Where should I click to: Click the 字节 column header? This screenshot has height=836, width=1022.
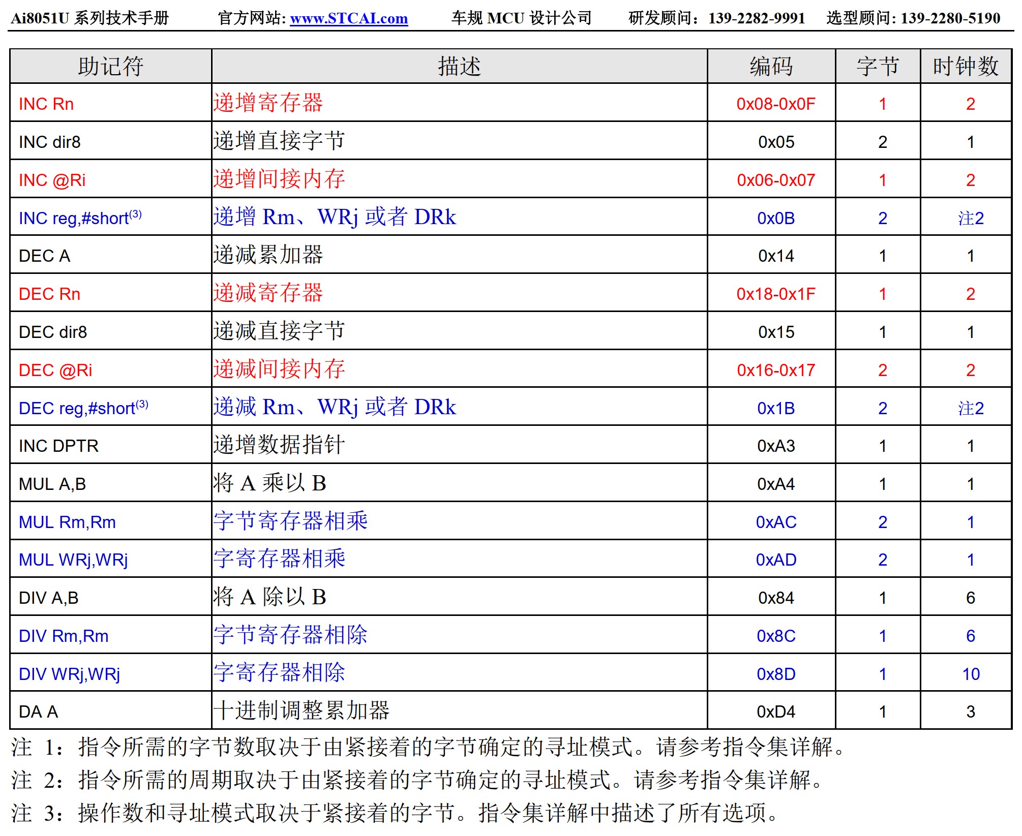tap(878, 67)
